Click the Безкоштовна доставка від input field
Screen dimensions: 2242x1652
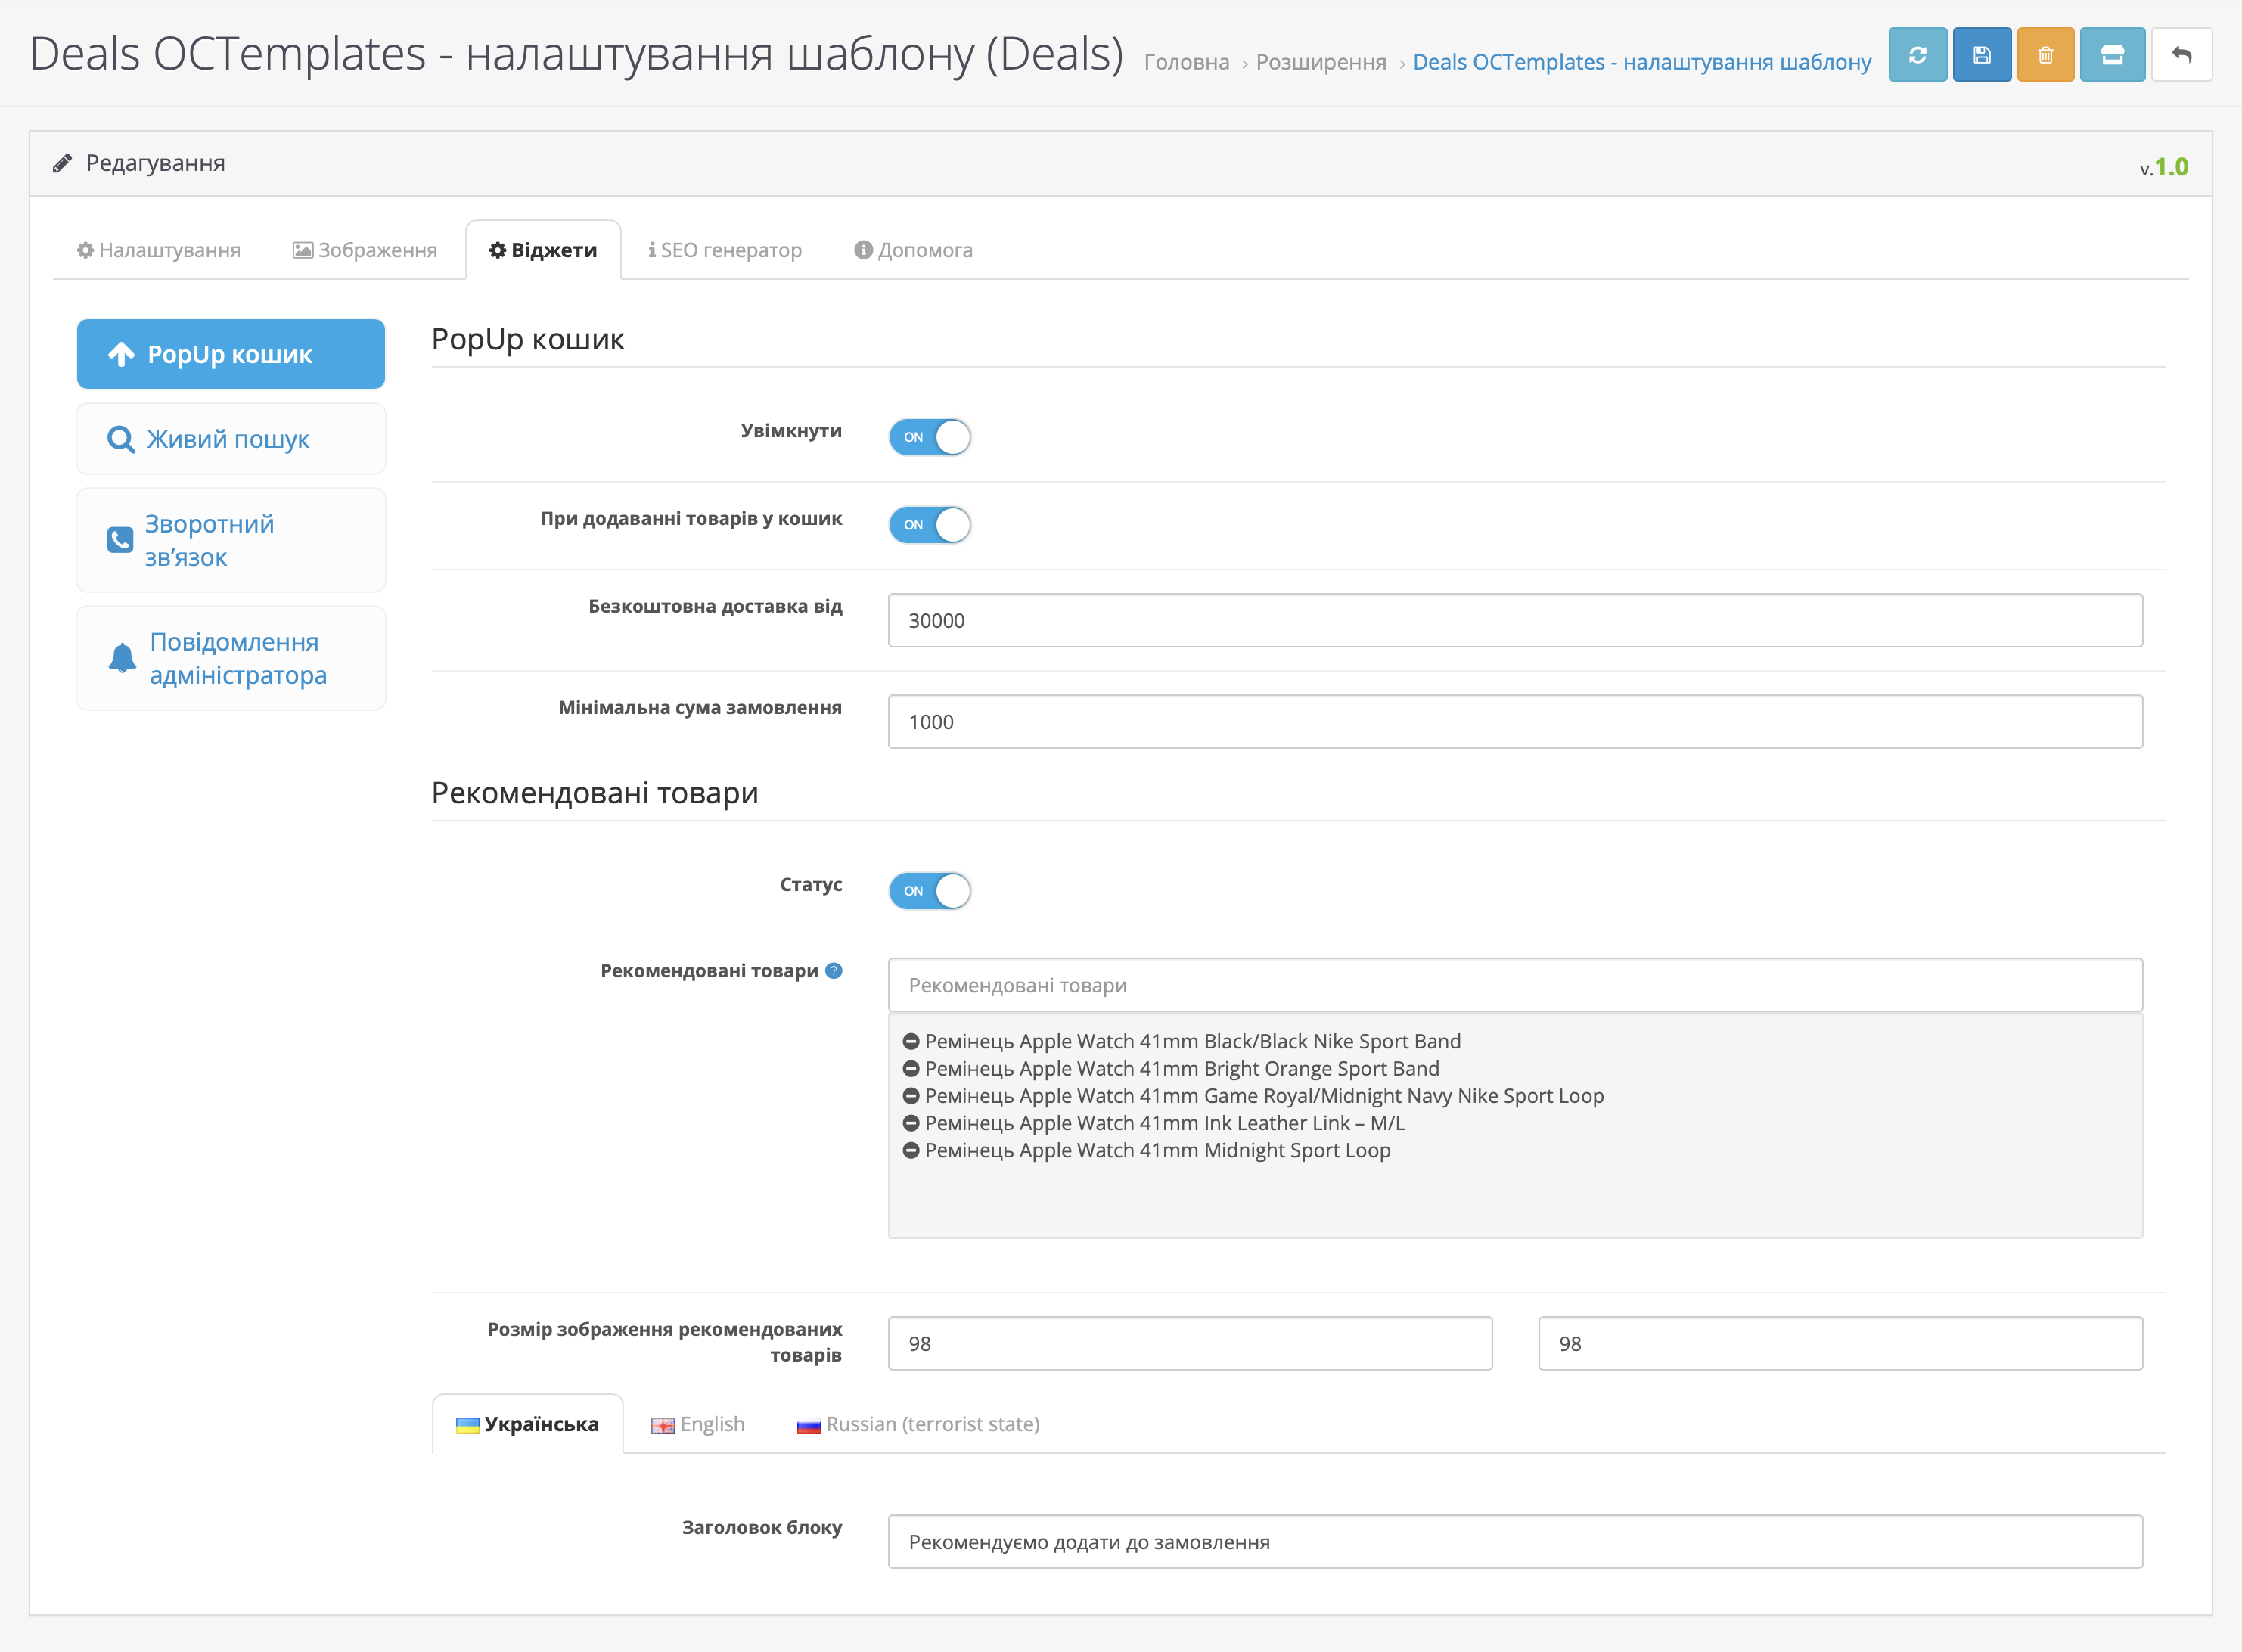coord(1515,620)
